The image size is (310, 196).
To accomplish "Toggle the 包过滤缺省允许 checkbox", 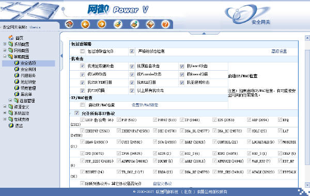I will coord(82,51).
